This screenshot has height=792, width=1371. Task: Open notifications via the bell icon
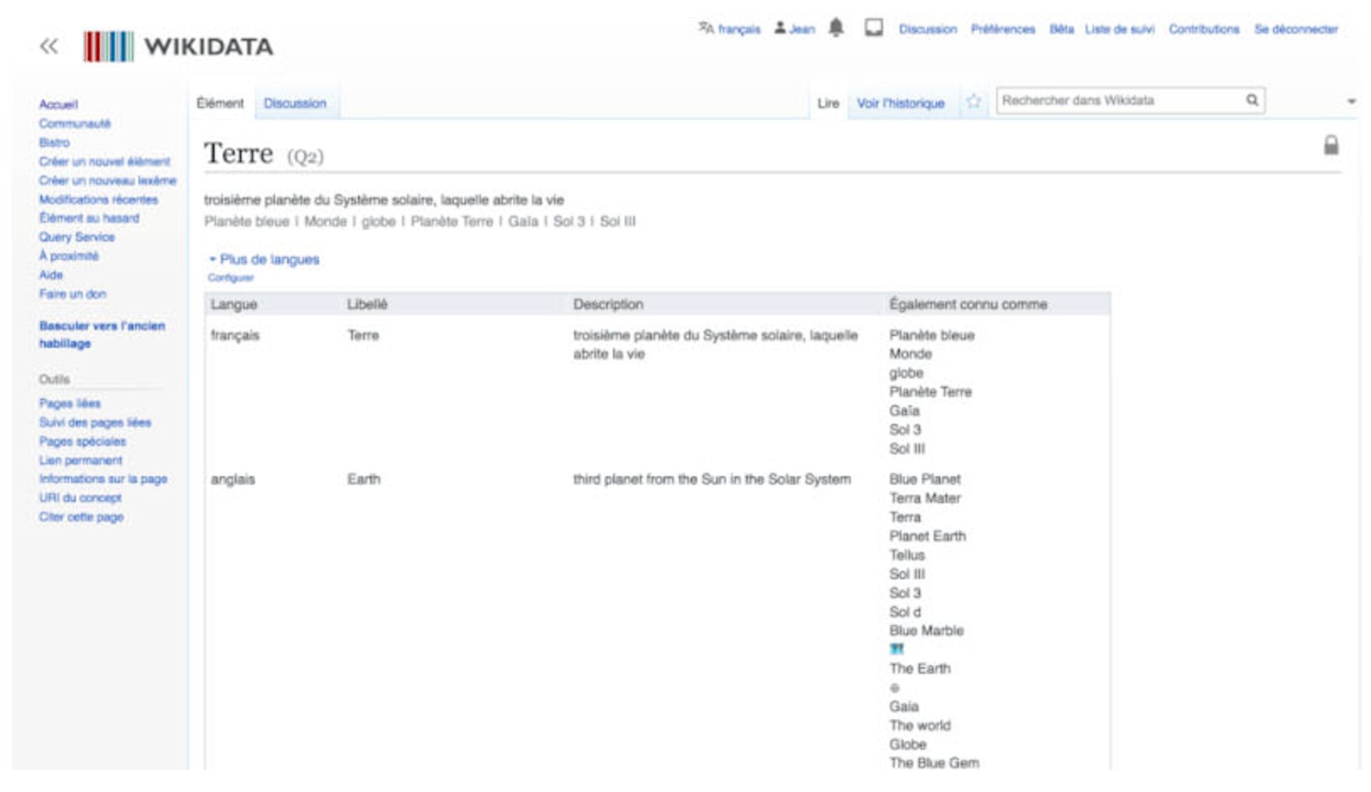pos(836,29)
